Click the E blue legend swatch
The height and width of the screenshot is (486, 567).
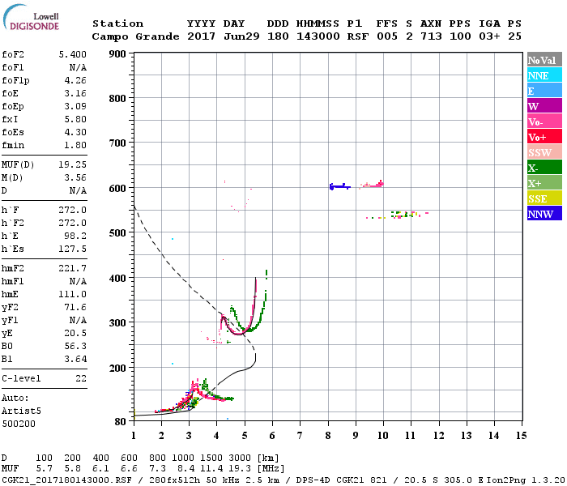tap(544, 91)
